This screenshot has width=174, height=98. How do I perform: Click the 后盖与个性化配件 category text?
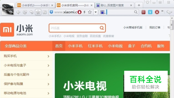pyautogui.click(x=17, y=74)
